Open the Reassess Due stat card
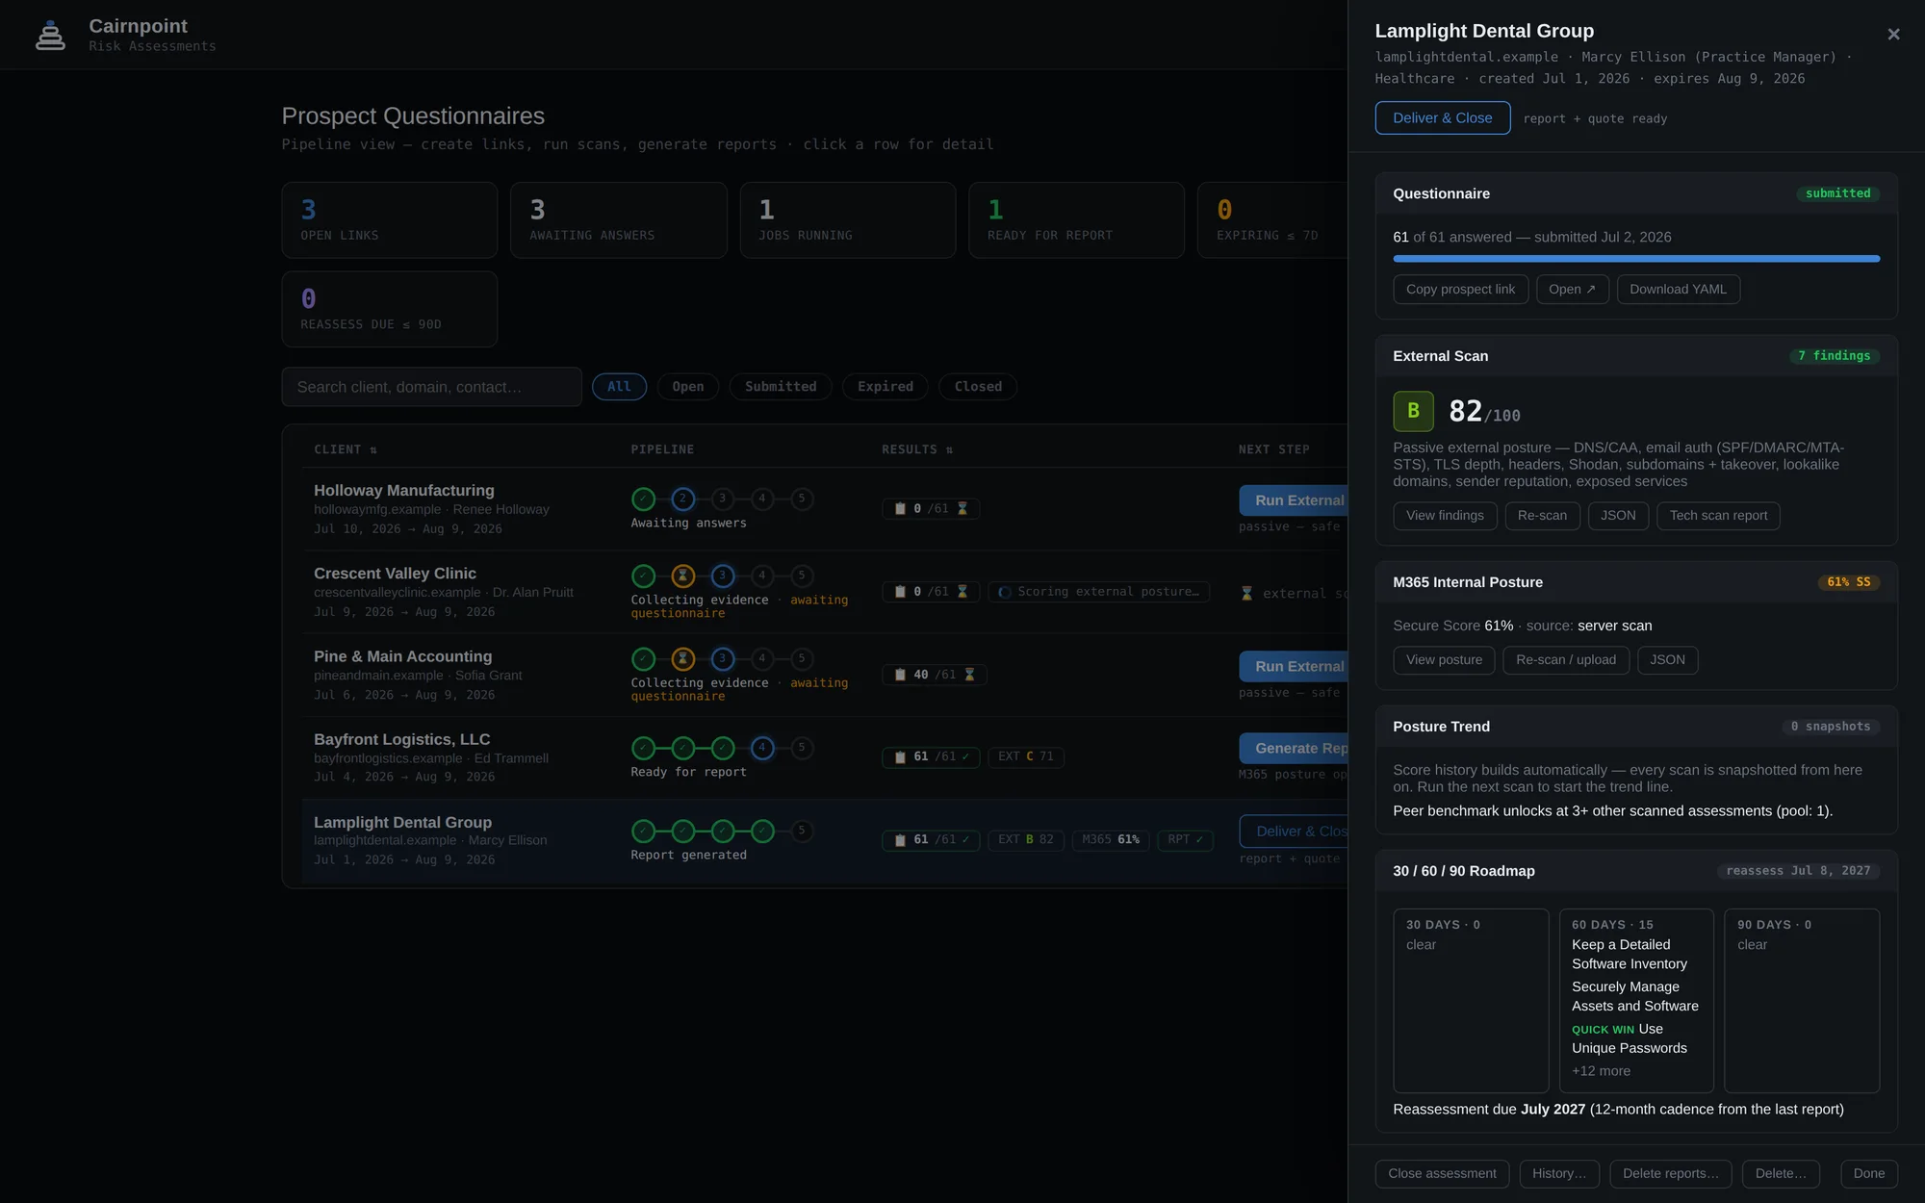This screenshot has width=1925, height=1203. coord(389,309)
